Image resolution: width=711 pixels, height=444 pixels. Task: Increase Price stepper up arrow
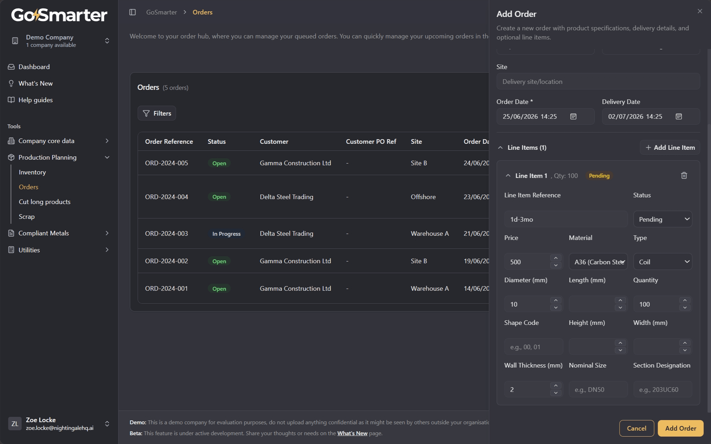click(x=556, y=258)
